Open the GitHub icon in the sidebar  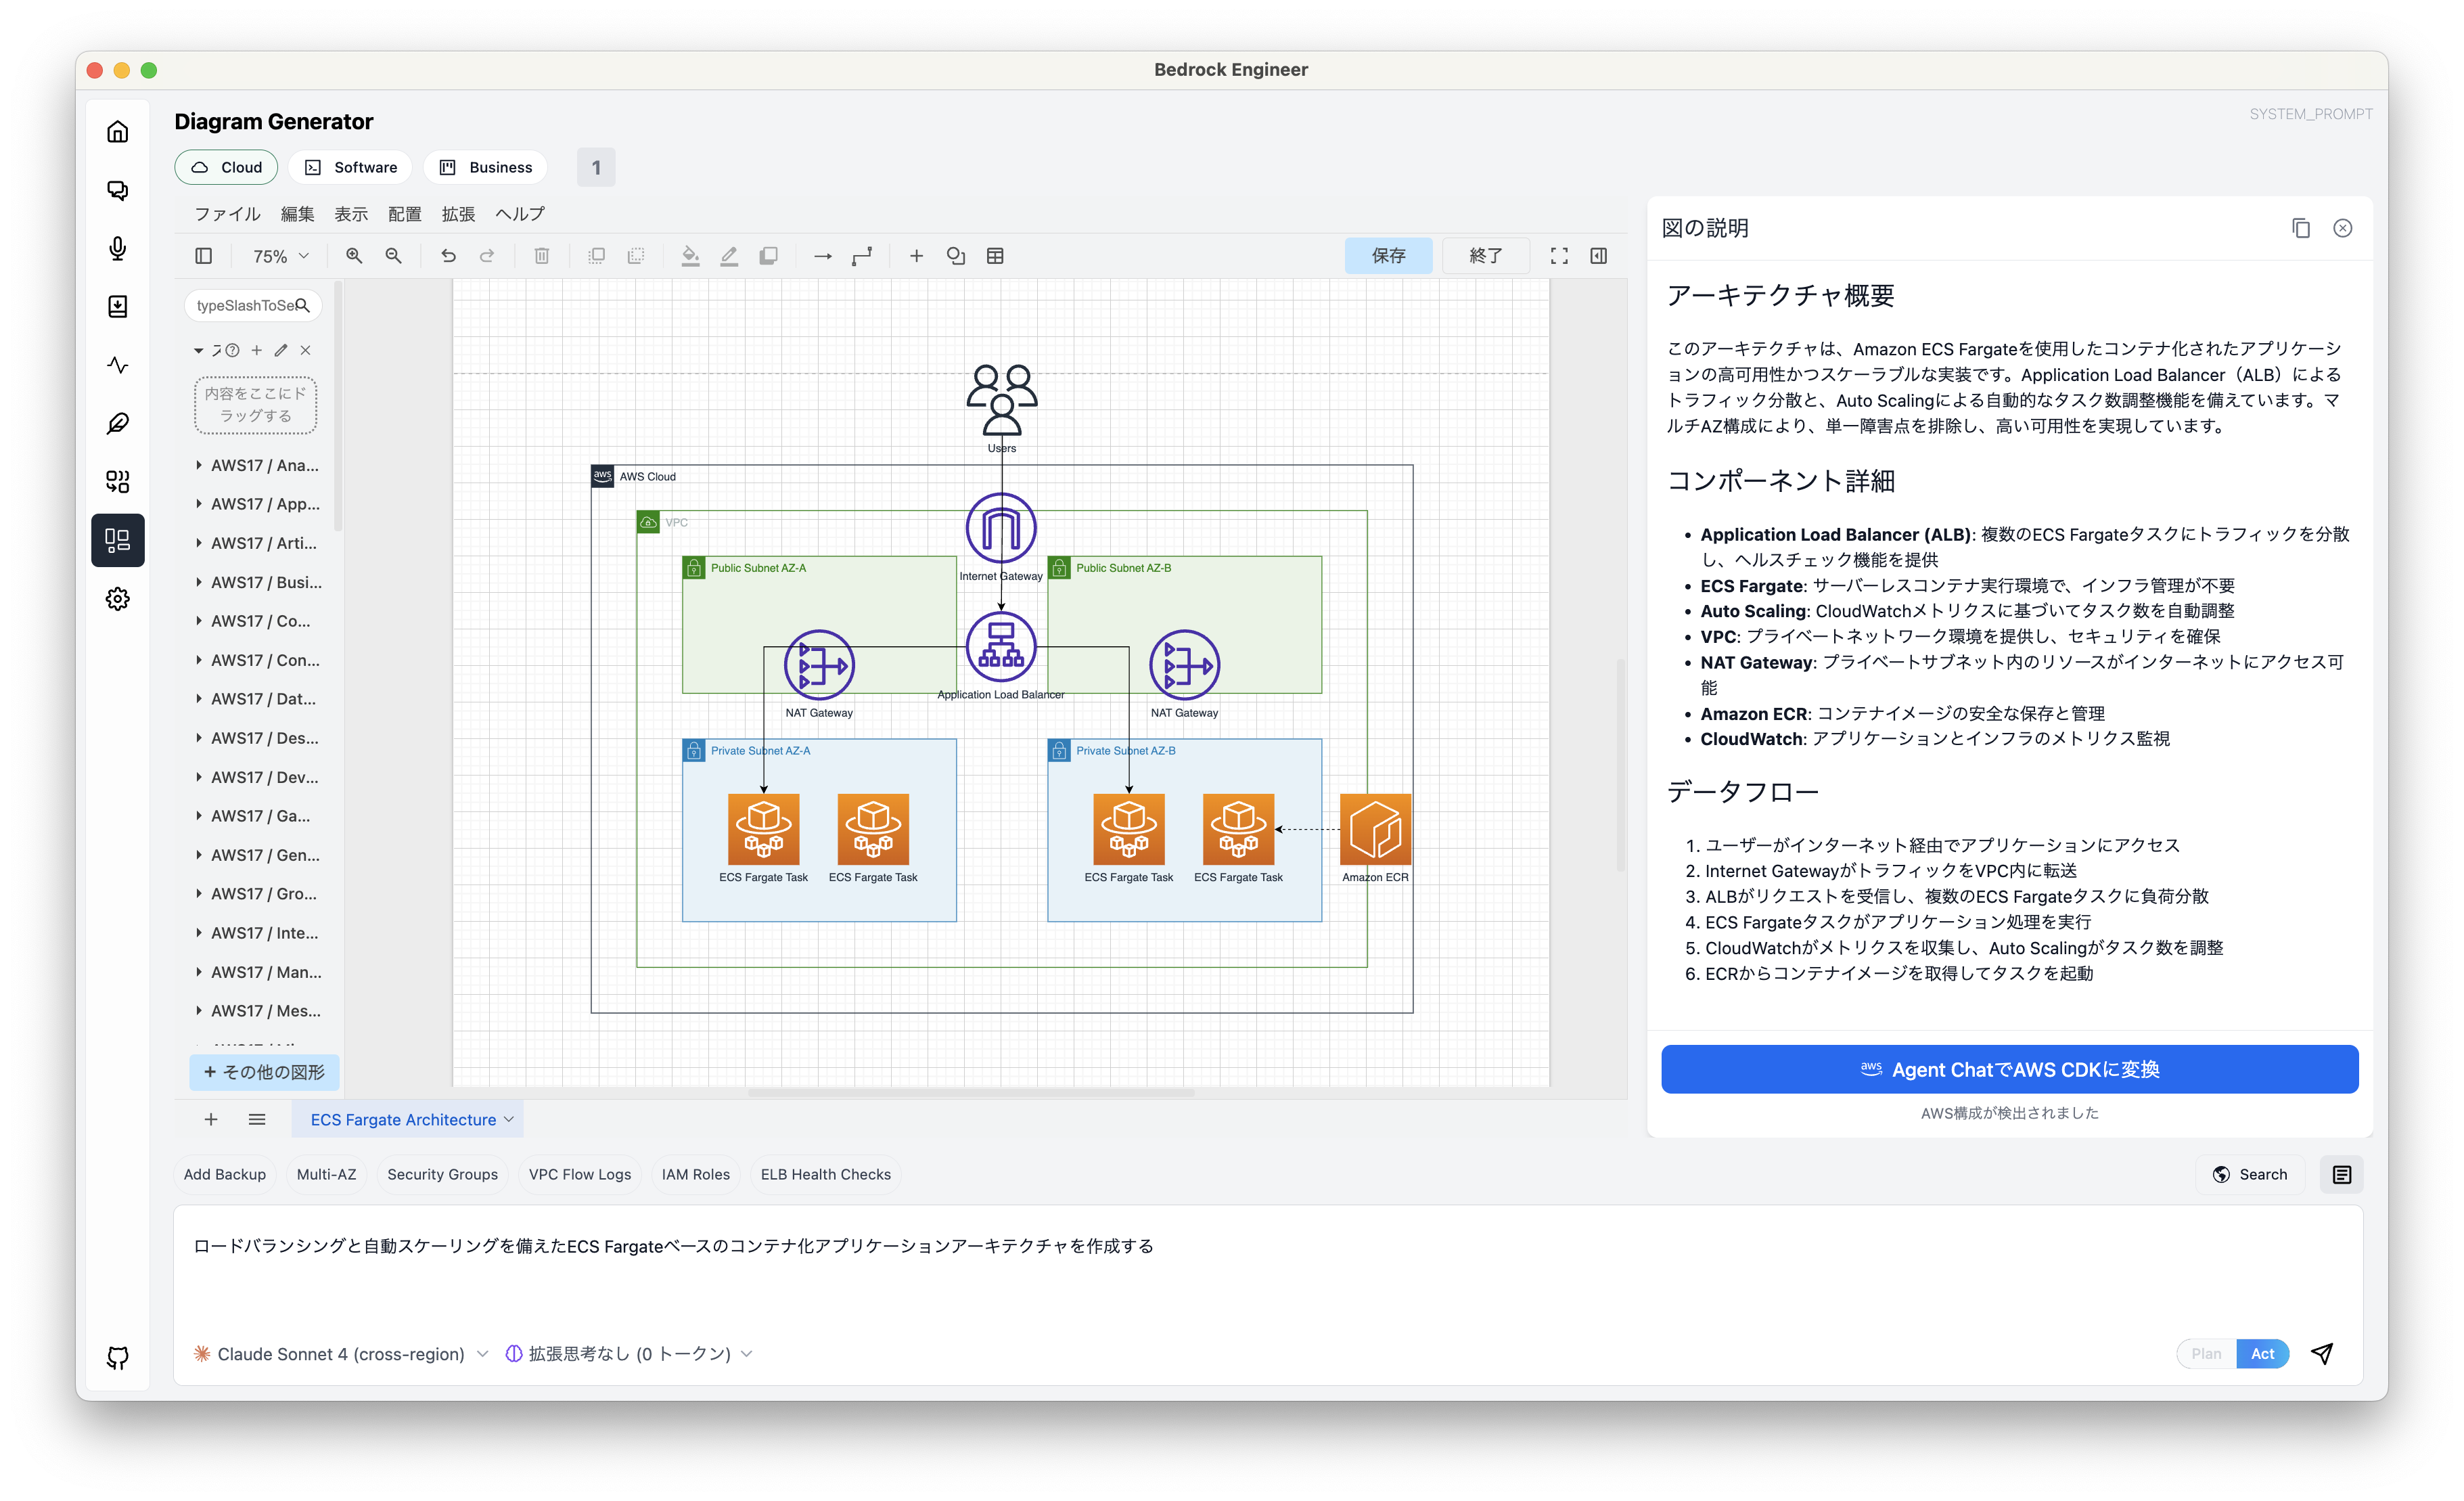click(x=118, y=1357)
